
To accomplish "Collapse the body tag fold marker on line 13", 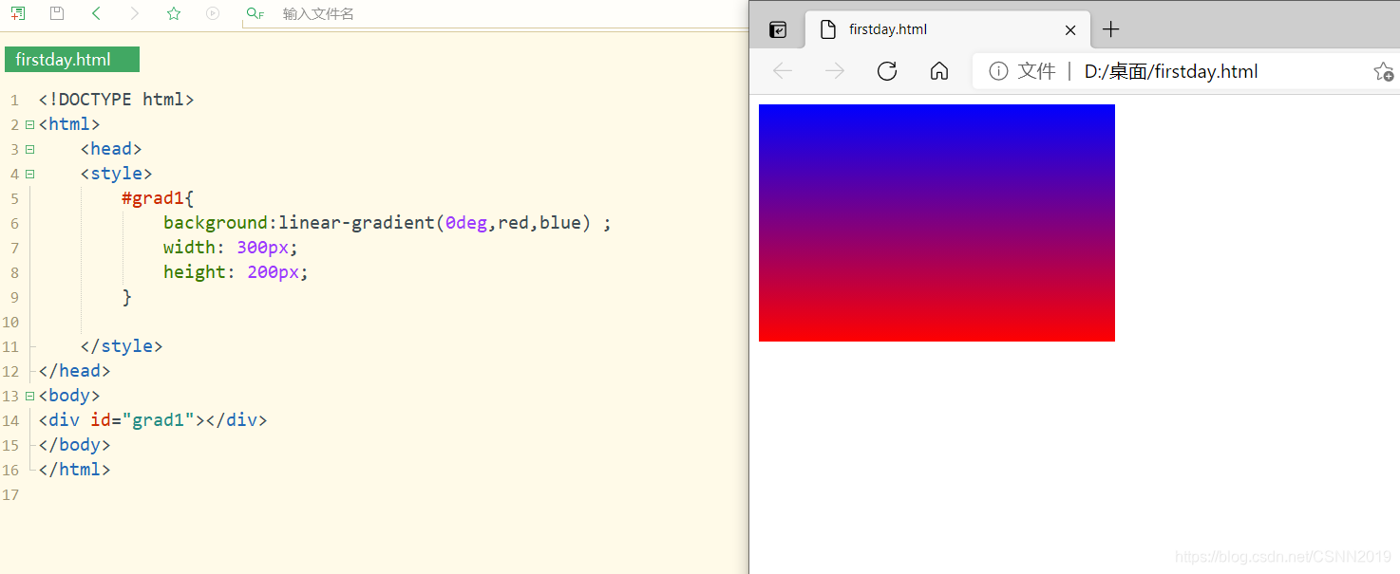I will coord(30,396).
